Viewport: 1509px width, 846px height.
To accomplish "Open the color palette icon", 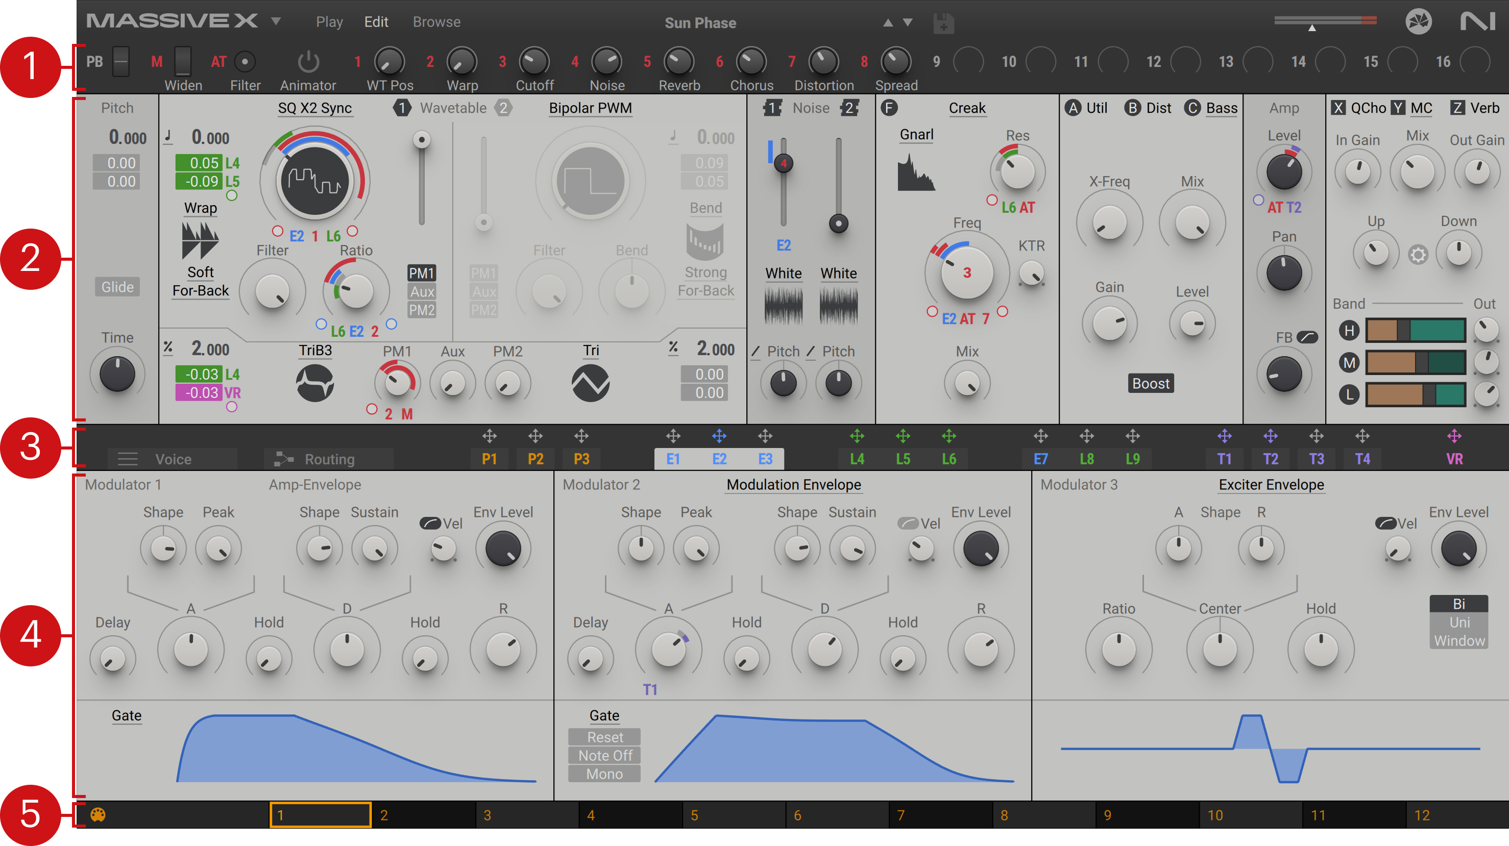I will point(98,814).
